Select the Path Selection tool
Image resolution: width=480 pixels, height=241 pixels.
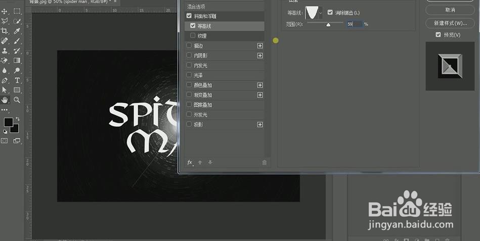coord(5,90)
